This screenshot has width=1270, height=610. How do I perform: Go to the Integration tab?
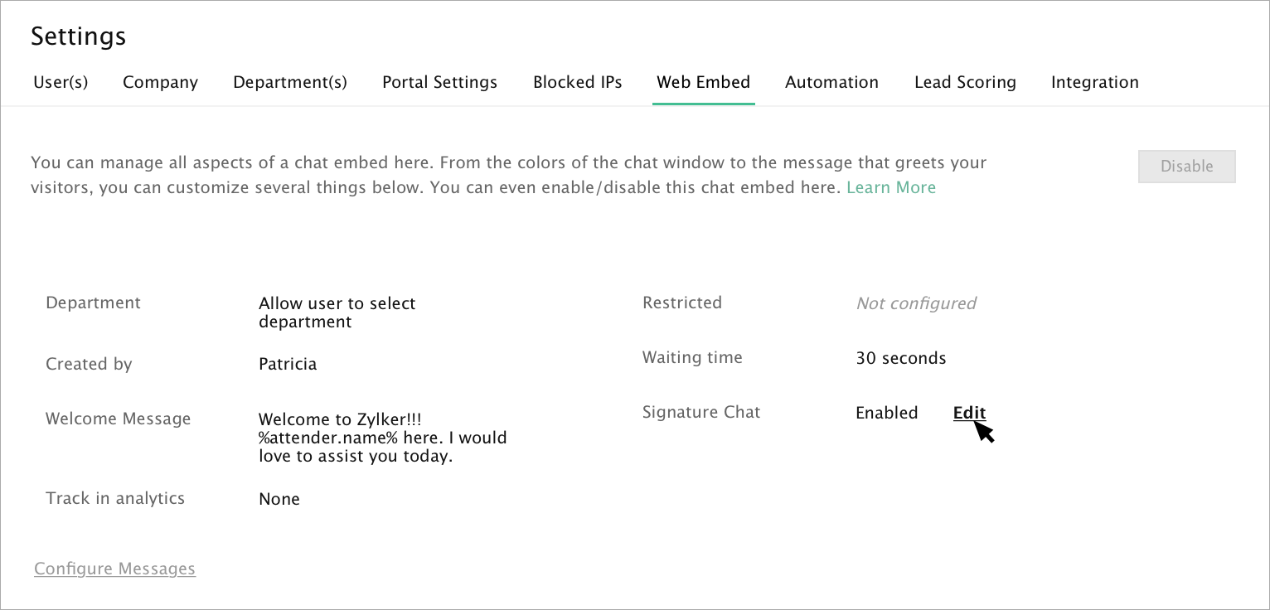pos(1094,83)
